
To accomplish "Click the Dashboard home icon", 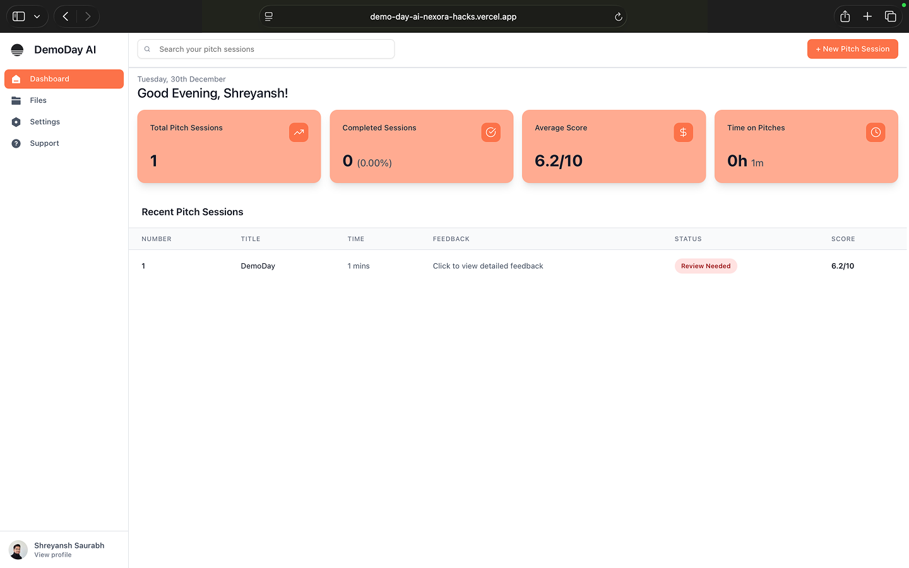I will (x=16, y=79).
